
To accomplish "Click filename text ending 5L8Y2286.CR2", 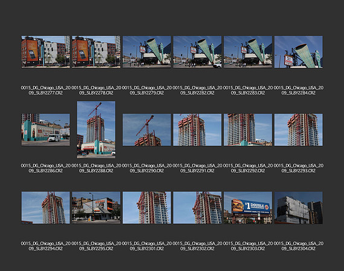I will 46,168.
